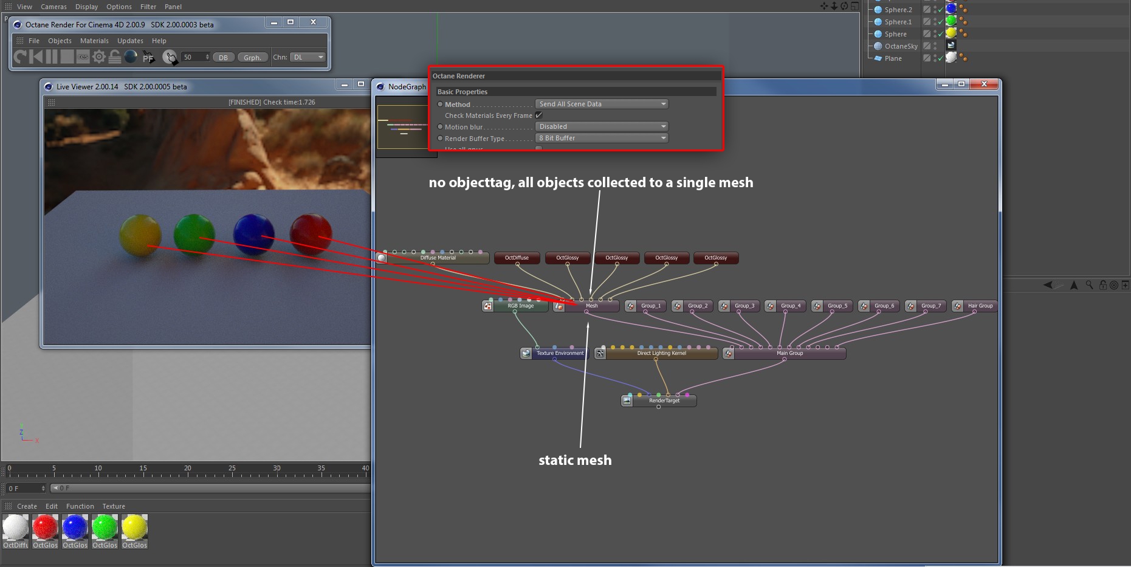Click the PF pick-focus icon
The height and width of the screenshot is (567, 1131).
(148, 57)
